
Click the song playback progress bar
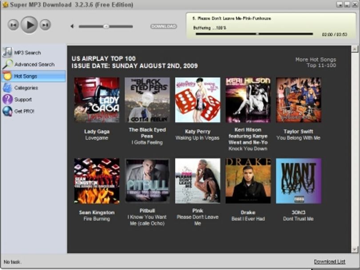254,34
